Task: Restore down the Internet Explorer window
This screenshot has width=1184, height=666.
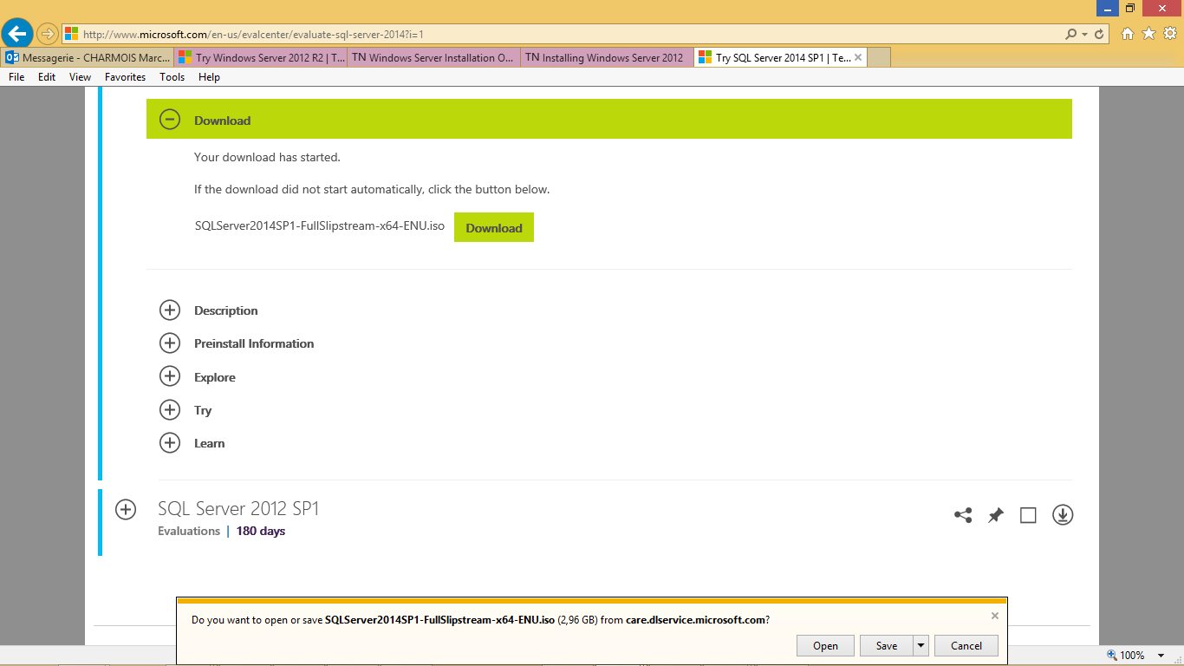Action: (1130, 8)
